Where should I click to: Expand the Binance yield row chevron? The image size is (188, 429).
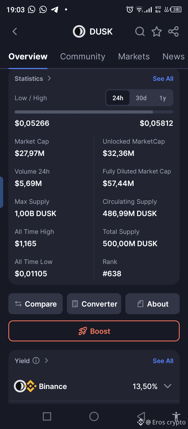(167, 386)
